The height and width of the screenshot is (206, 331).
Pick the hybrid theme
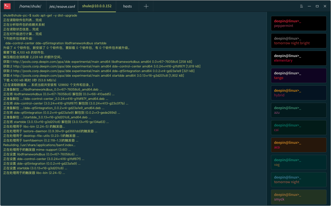click(x=299, y=93)
